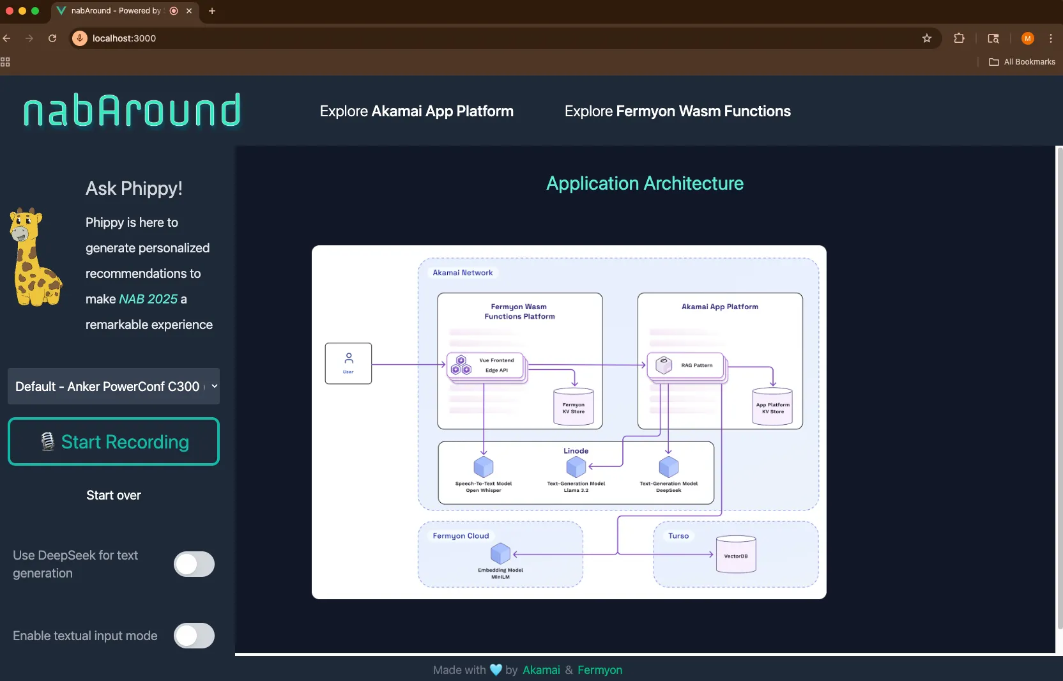
Task: Bookmark this page with the star icon
Action: [x=927, y=38]
